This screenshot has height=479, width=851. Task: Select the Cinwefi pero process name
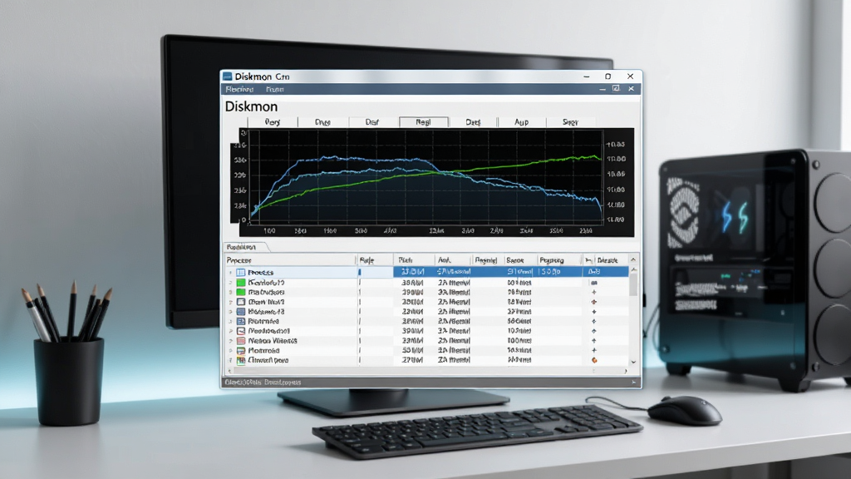[268, 360]
